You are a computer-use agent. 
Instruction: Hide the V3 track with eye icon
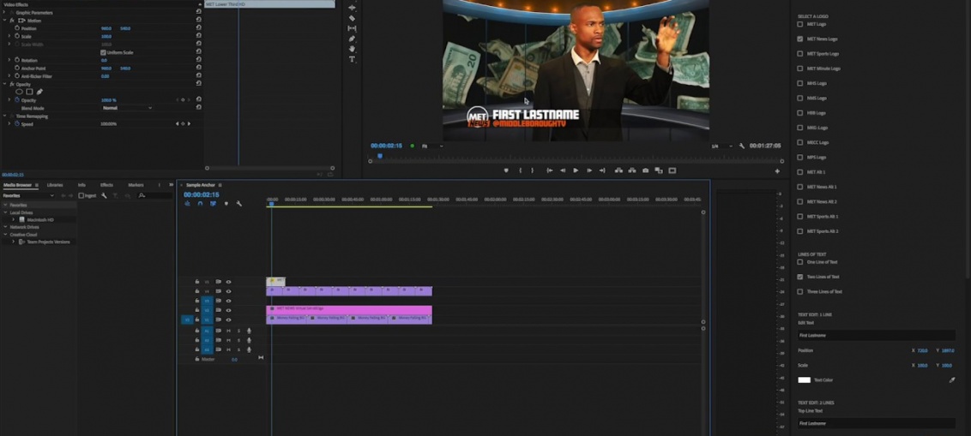tap(228, 301)
